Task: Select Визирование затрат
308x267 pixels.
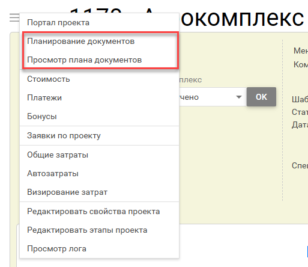Action: pyautogui.click(x=99, y=192)
